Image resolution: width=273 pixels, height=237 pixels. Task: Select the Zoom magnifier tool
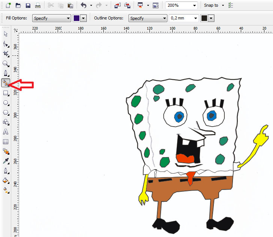pyautogui.click(x=6, y=64)
